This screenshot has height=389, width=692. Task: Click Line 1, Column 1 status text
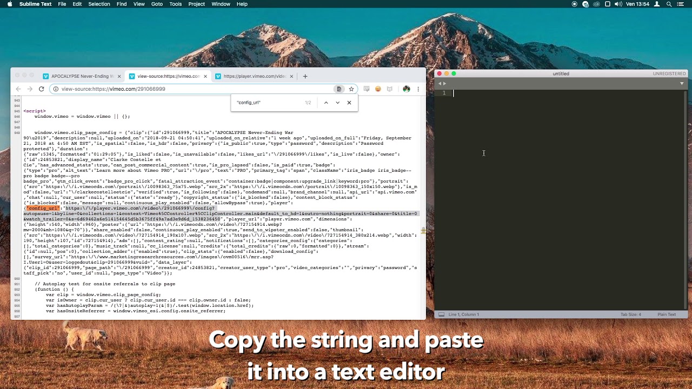pyautogui.click(x=464, y=314)
